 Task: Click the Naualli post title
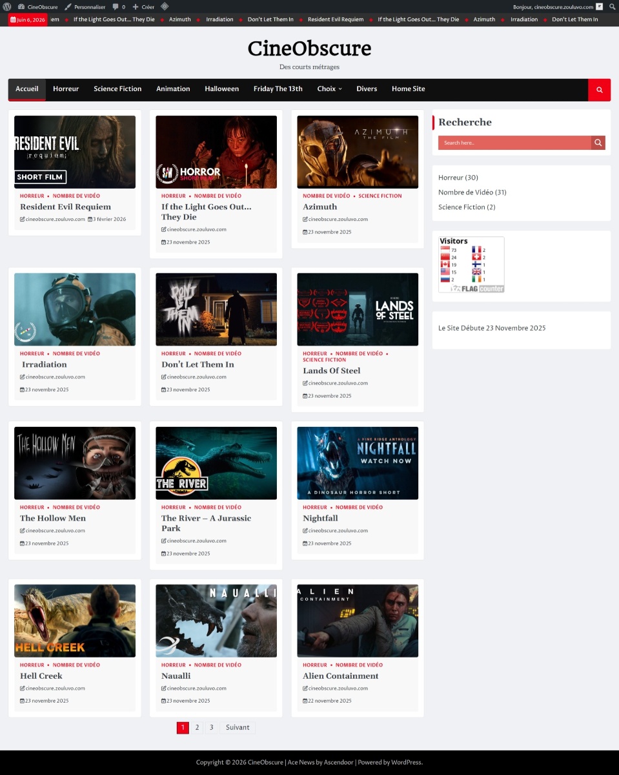pos(176,676)
